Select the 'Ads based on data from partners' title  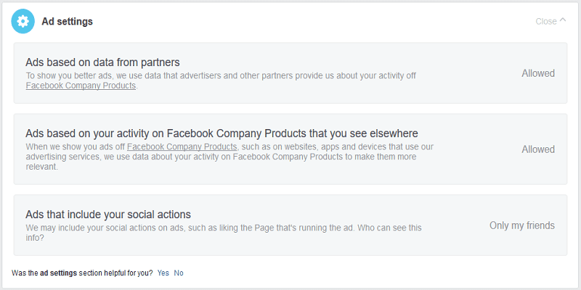[102, 62]
